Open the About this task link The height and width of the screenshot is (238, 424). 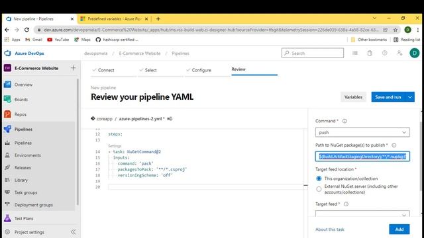pos(330,229)
